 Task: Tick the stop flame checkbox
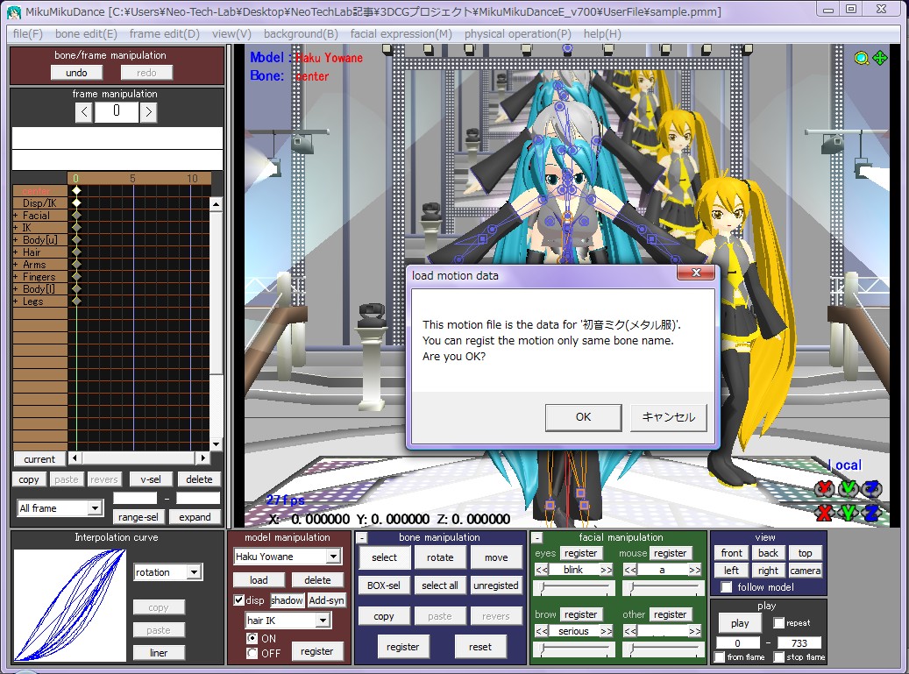[x=778, y=656]
